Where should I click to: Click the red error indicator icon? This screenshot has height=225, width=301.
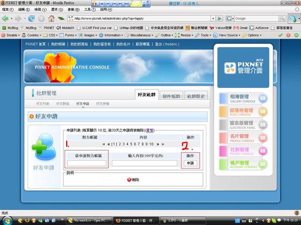pyautogui.click(x=288, y=35)
